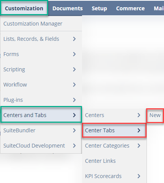Expand the Workflow submenu chevron

coord(74,85)
